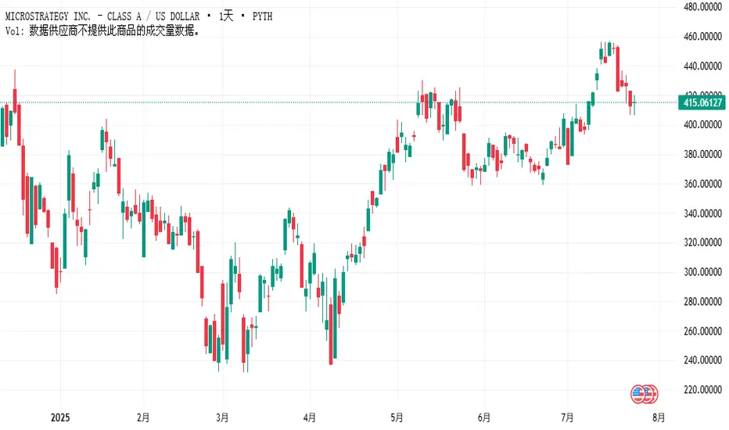Click the 480.00000 price scale label
Viewport: 729px width, 430px height.
(702, 7)
